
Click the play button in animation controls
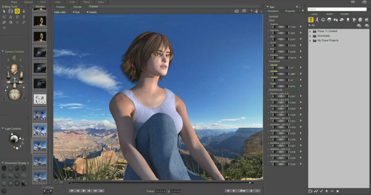(x=89, y=191)
